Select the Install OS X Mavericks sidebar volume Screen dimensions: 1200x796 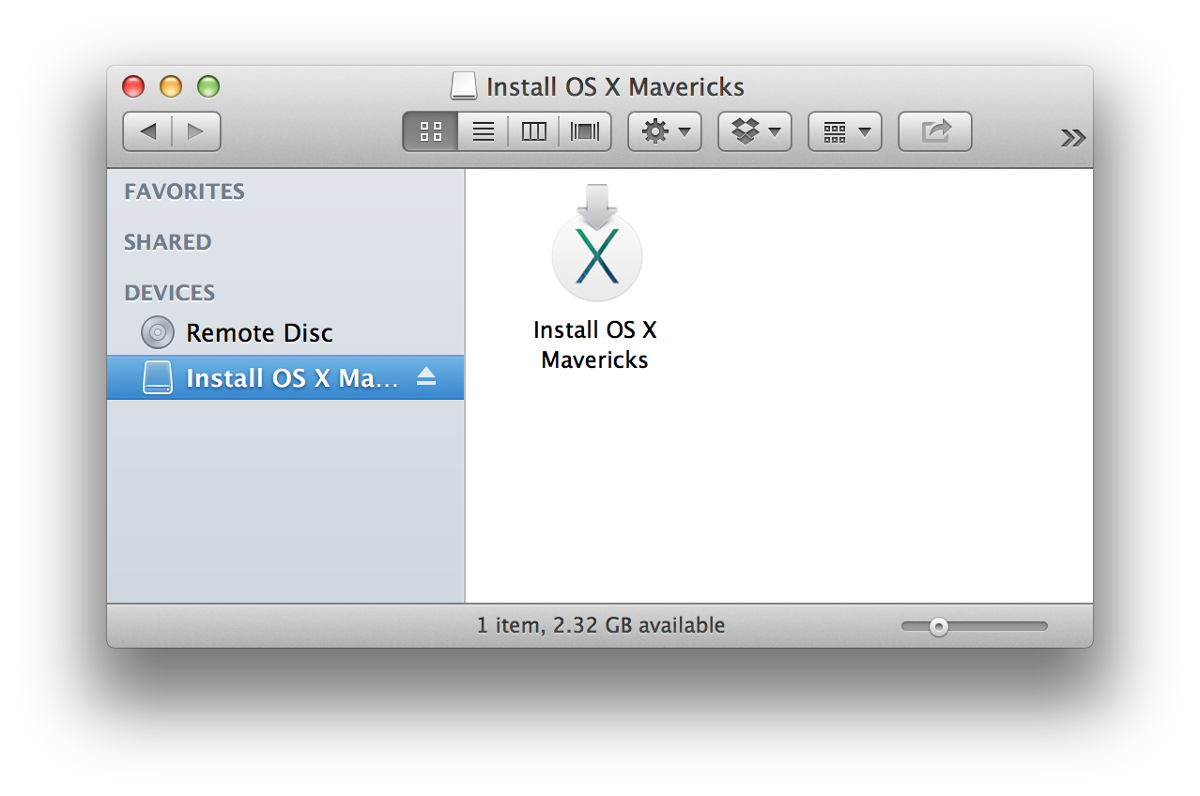pyautogui.click(x=282, y=377)
